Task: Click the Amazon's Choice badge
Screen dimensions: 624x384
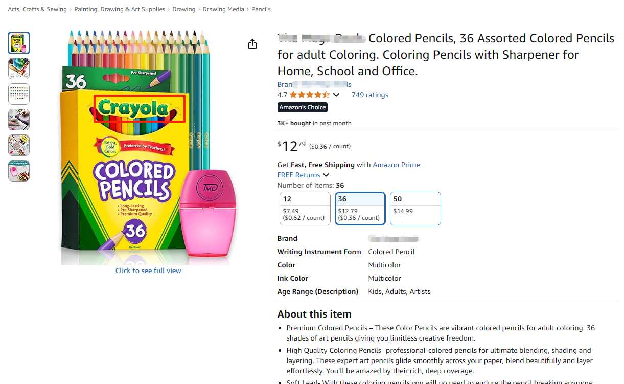Action: tap(302, 107)
